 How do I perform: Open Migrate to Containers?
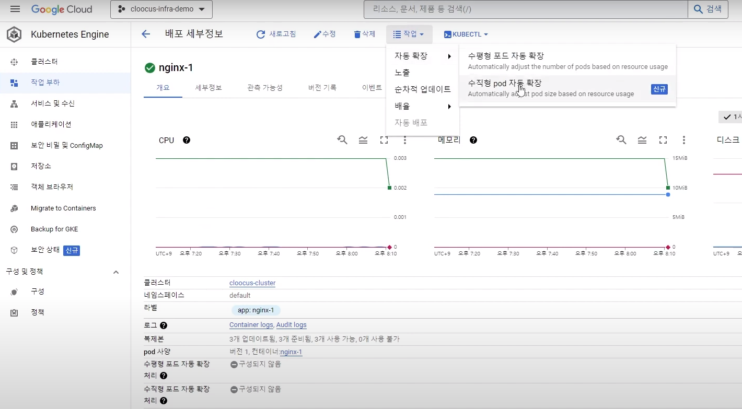tap(65, 208)
